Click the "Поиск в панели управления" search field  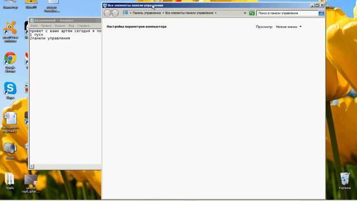287,13
